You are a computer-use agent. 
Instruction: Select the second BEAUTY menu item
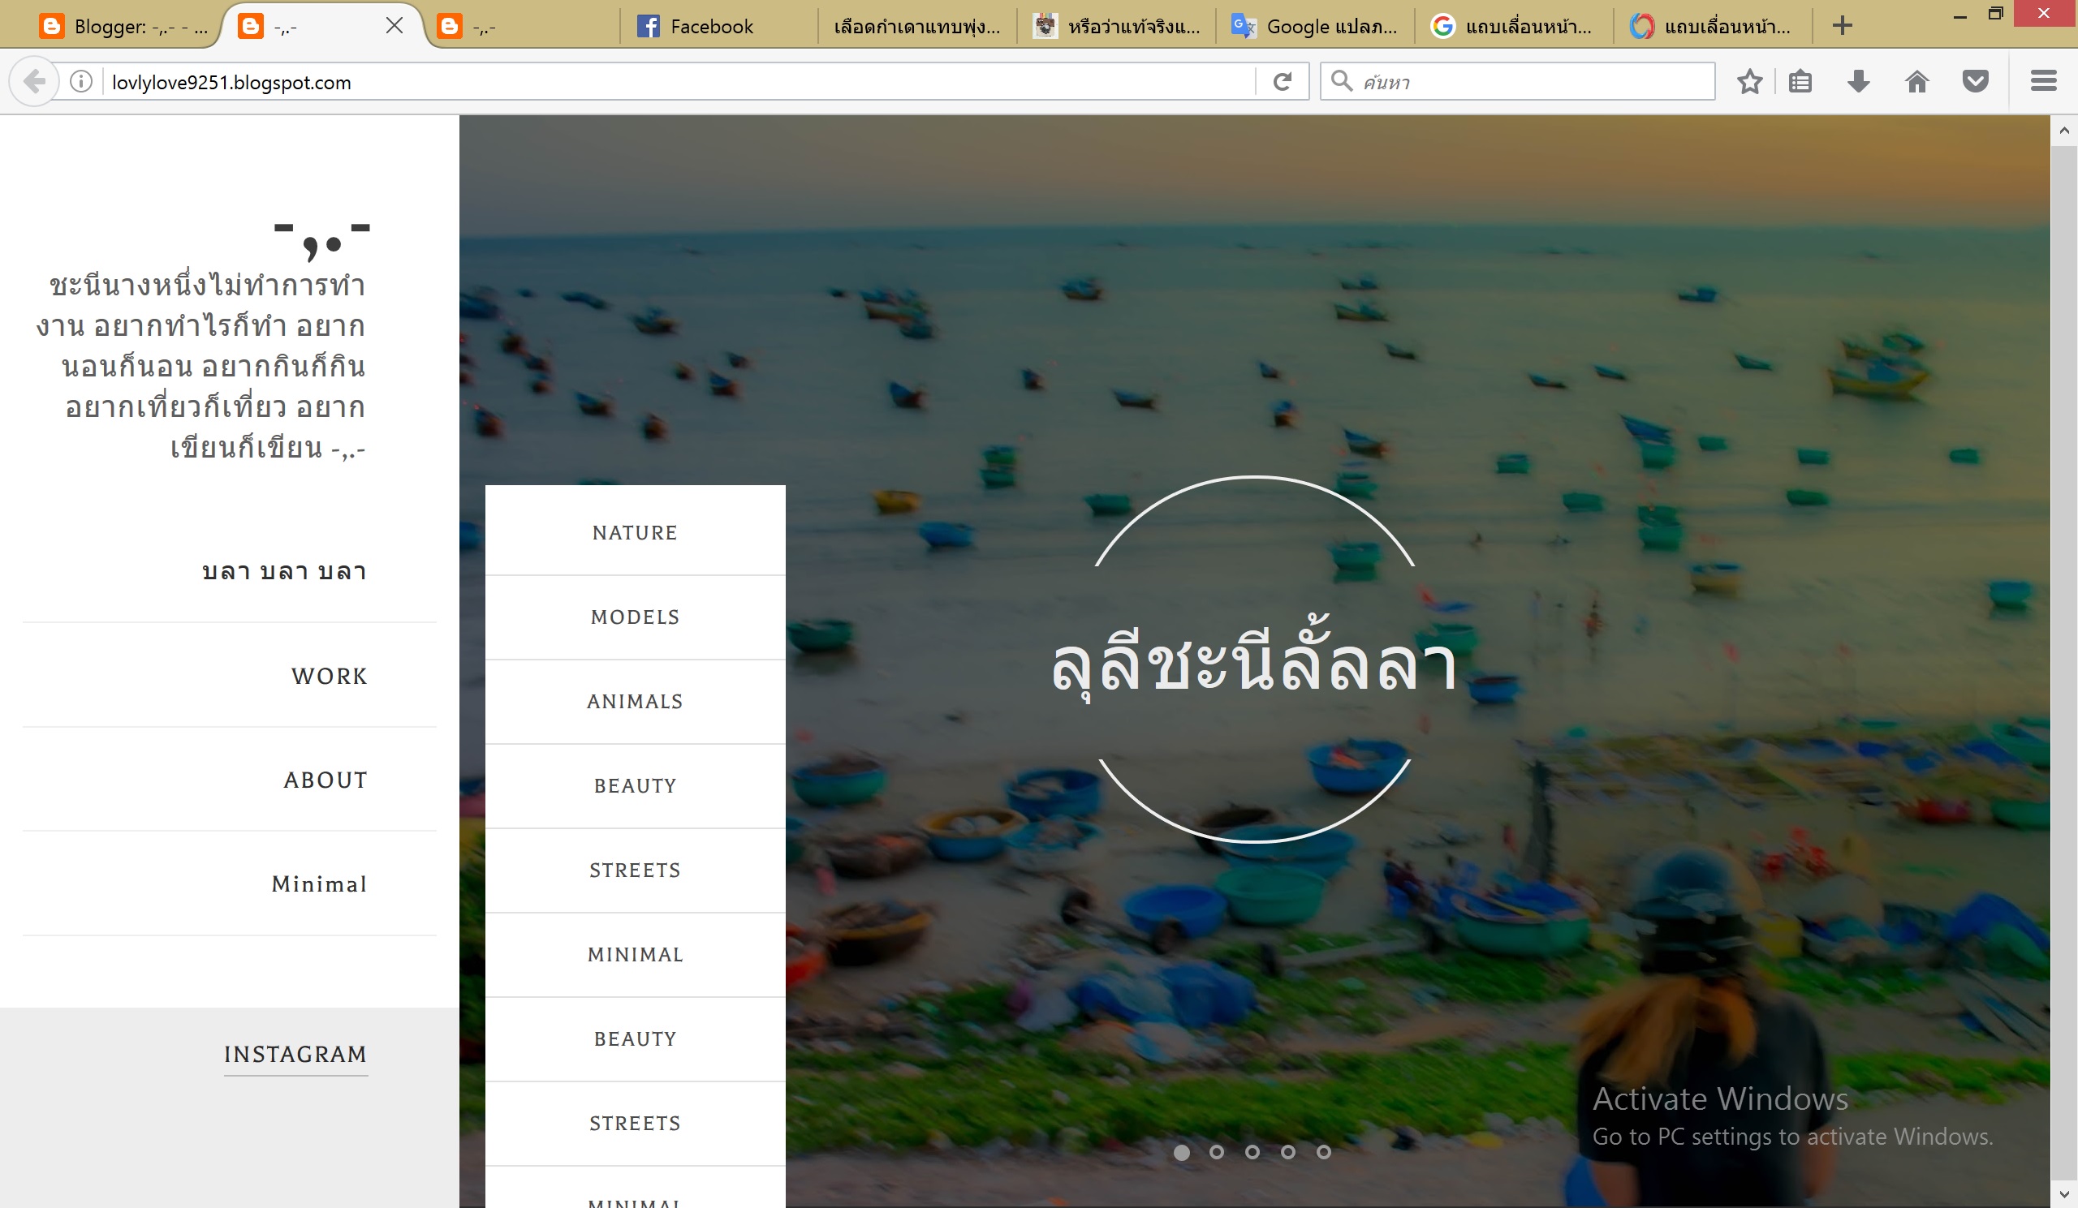pos(635,1039)
